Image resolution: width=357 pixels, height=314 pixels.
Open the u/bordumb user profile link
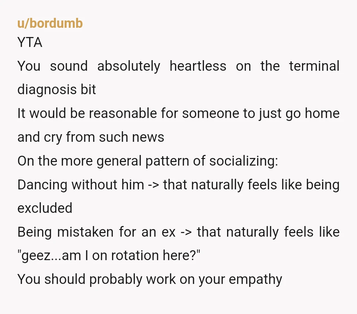click(50, 23)
